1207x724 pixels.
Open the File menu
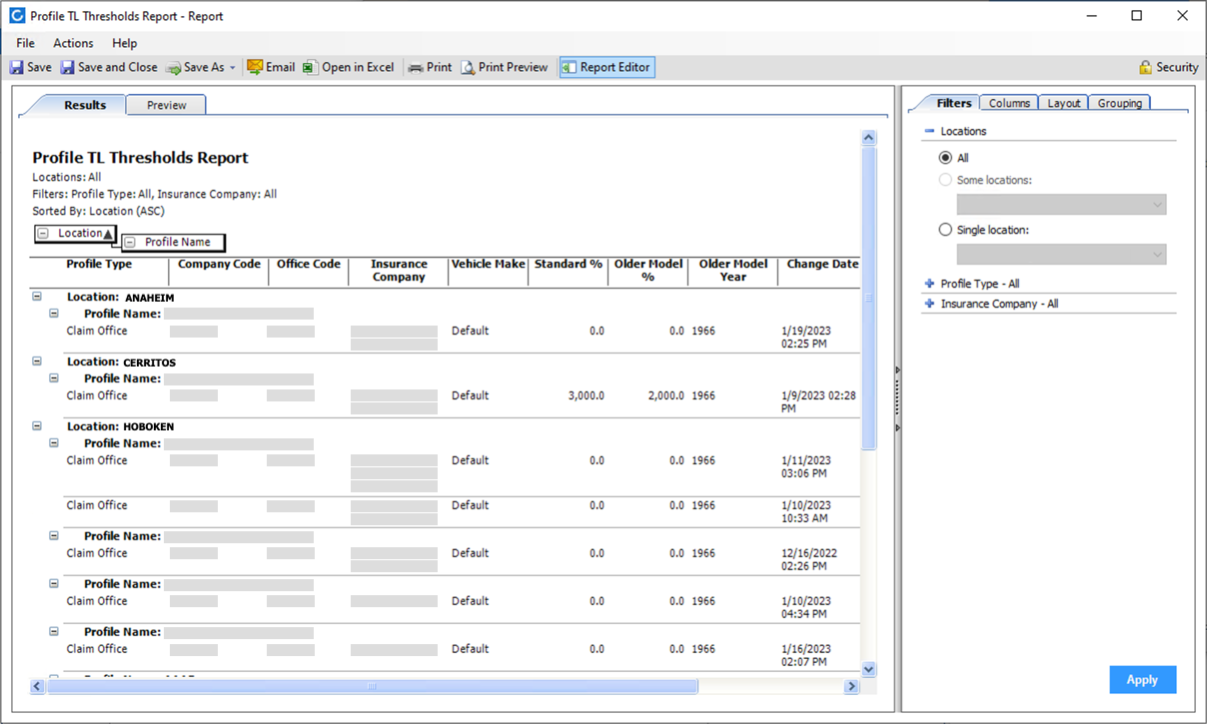[25, 43]
